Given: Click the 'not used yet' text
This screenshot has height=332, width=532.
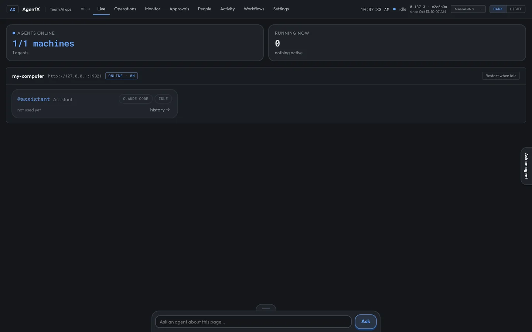Looking at the screenshot, I should tap(29, 110).
